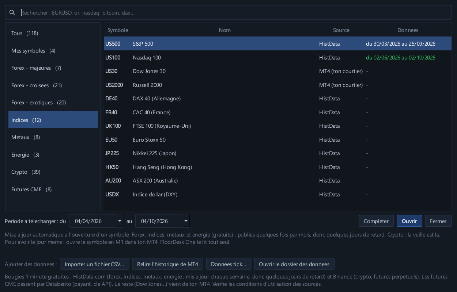Select Forex - exotiques (20) category
The height and width of the screenshot is (292, 457).
(53, 103)
